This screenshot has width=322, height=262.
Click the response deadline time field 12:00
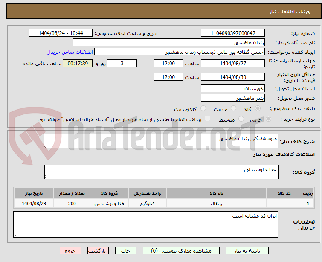pos(168,63)
